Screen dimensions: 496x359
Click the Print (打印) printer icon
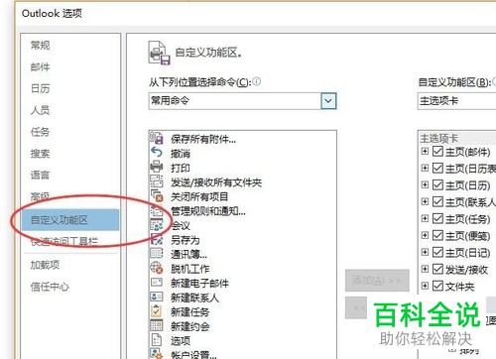point(157,167)
